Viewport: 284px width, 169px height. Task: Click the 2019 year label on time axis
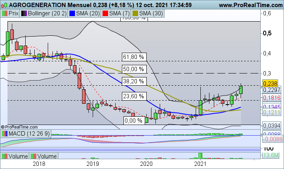click(x=93, y=164)
